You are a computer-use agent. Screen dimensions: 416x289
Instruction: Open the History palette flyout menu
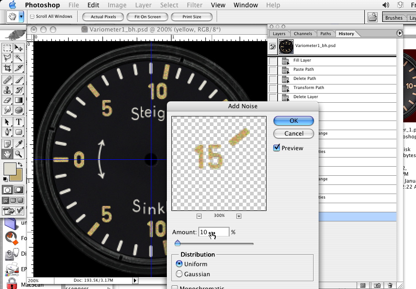tap(400, 33)
